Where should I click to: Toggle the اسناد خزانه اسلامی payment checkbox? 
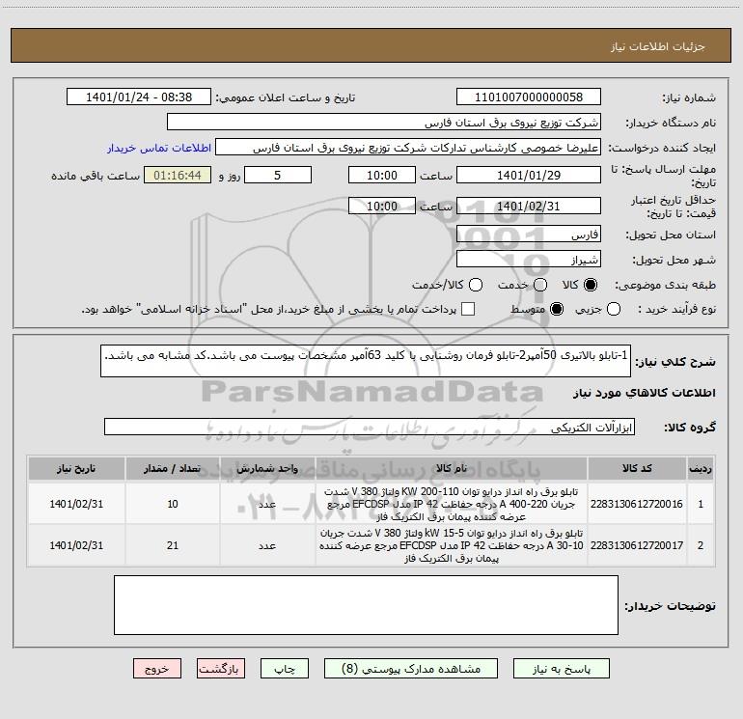click(468, 309)
